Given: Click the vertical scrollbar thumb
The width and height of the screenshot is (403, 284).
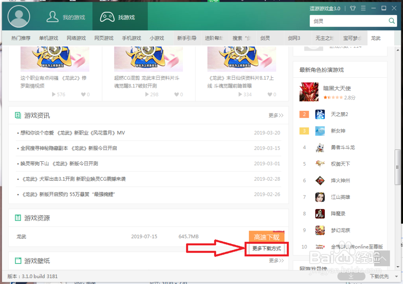Looking at the screenshot, I should [x=397, y=167].
